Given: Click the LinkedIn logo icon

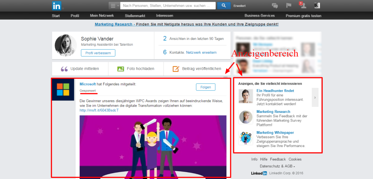Looking at the screenshot, I should [x=56, y=5].
